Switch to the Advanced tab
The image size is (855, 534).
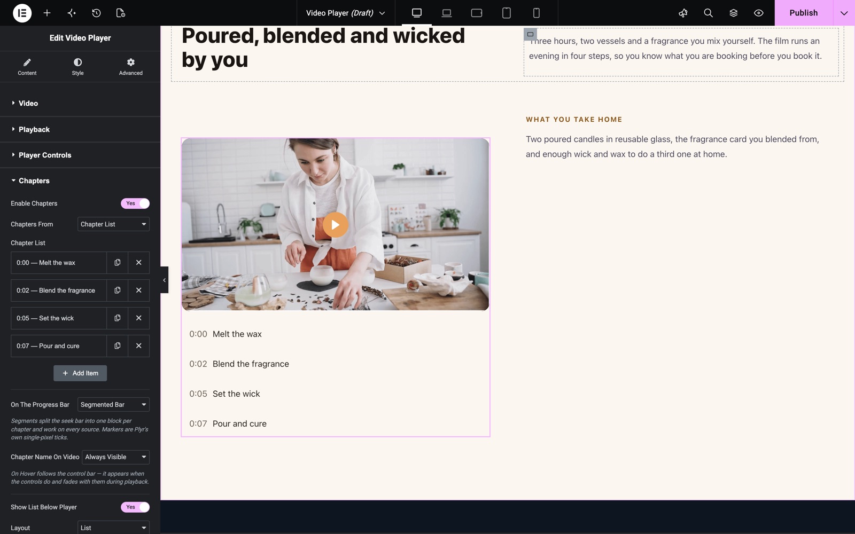(131, 67)
